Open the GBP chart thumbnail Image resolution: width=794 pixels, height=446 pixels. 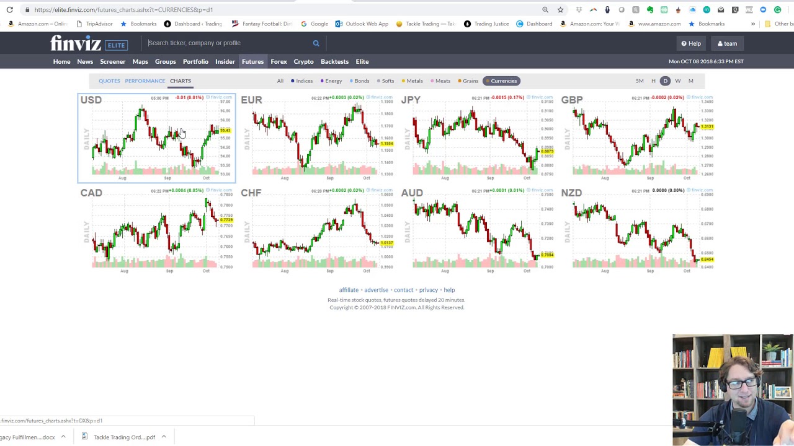point(637,138)
